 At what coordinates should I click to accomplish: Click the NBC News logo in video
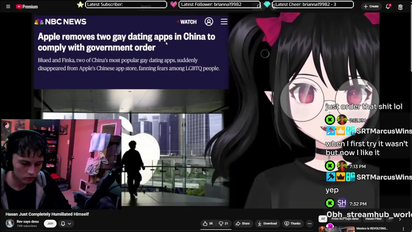61,22
